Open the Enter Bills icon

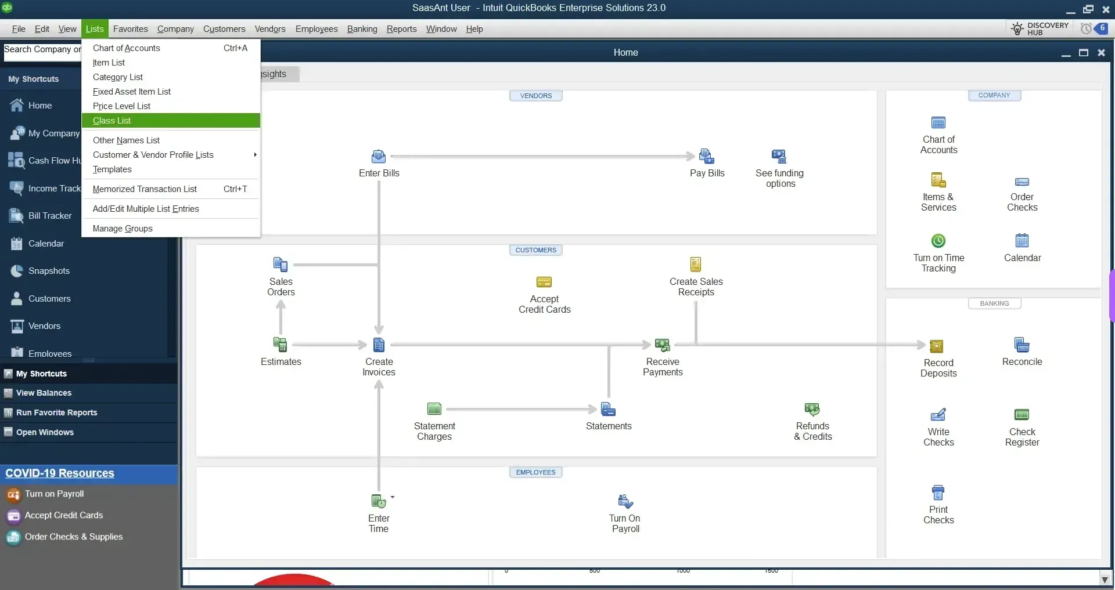tap(379, 157)
